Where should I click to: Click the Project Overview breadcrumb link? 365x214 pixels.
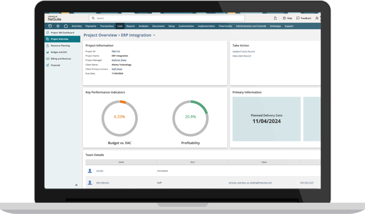(x=100, y=35)
